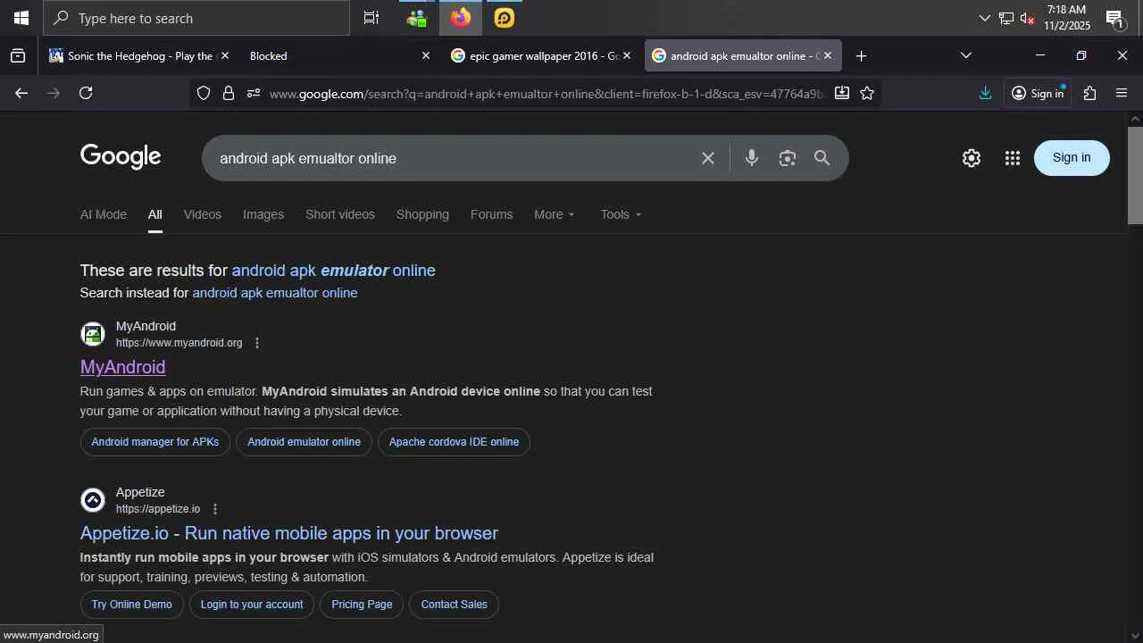Open a new browser tab
The width and height of the screenshot is (1143, 643).
point(861,55)
